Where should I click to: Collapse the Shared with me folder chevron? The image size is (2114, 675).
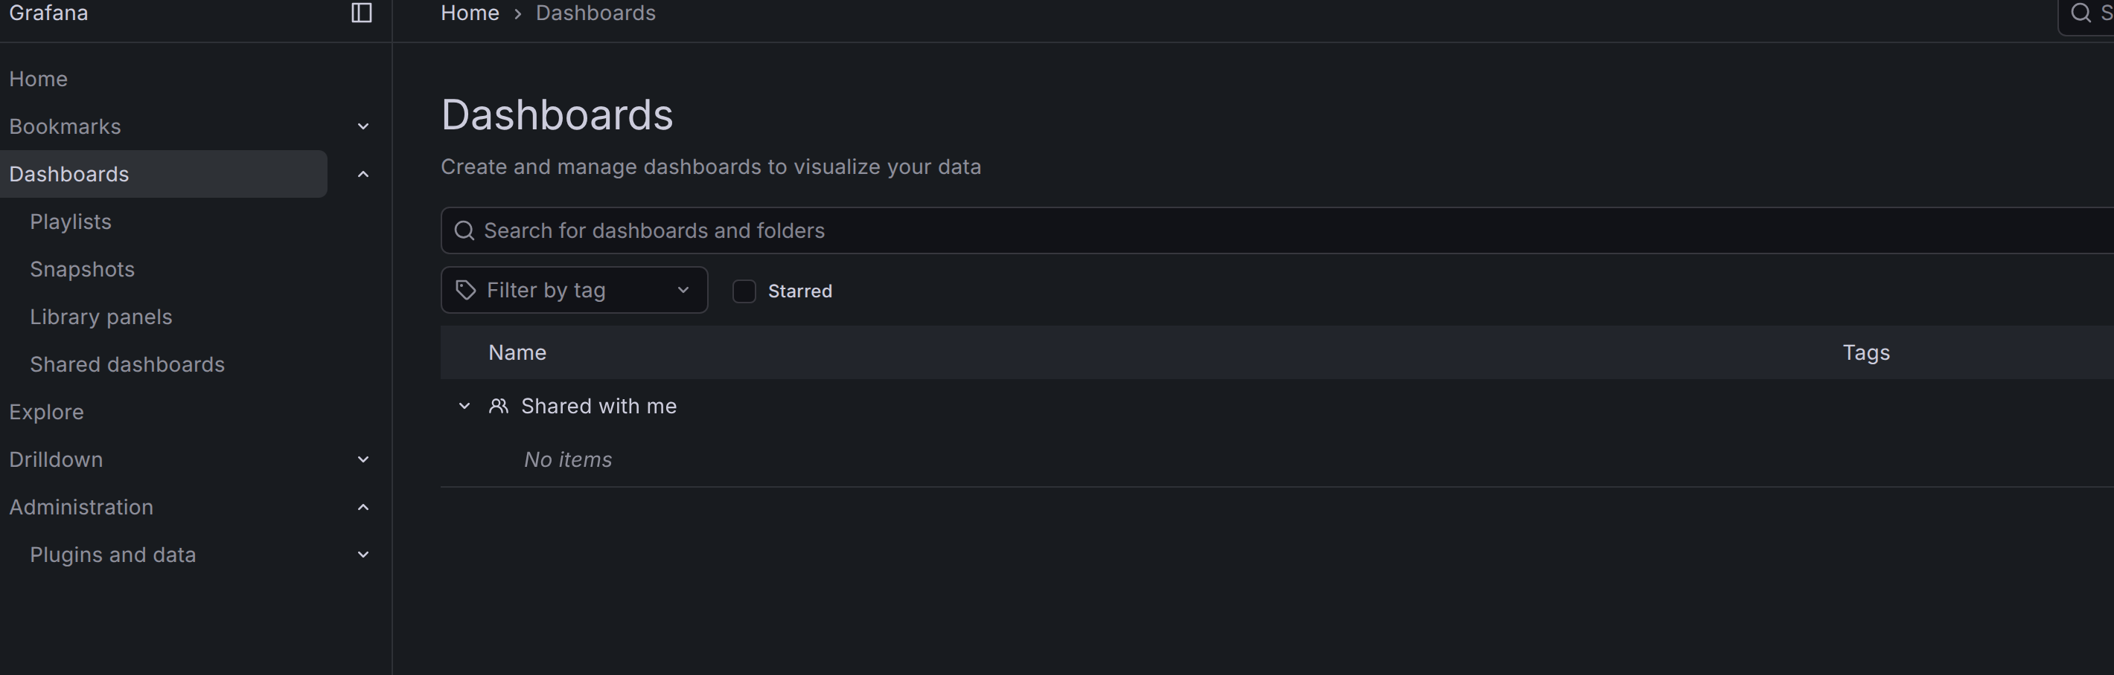(464, 407)
